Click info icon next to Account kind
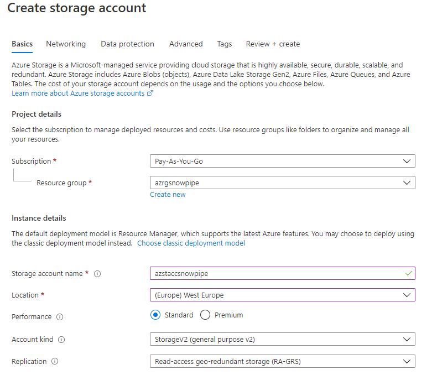Screen dimensions: 437x375 (61, 340)
